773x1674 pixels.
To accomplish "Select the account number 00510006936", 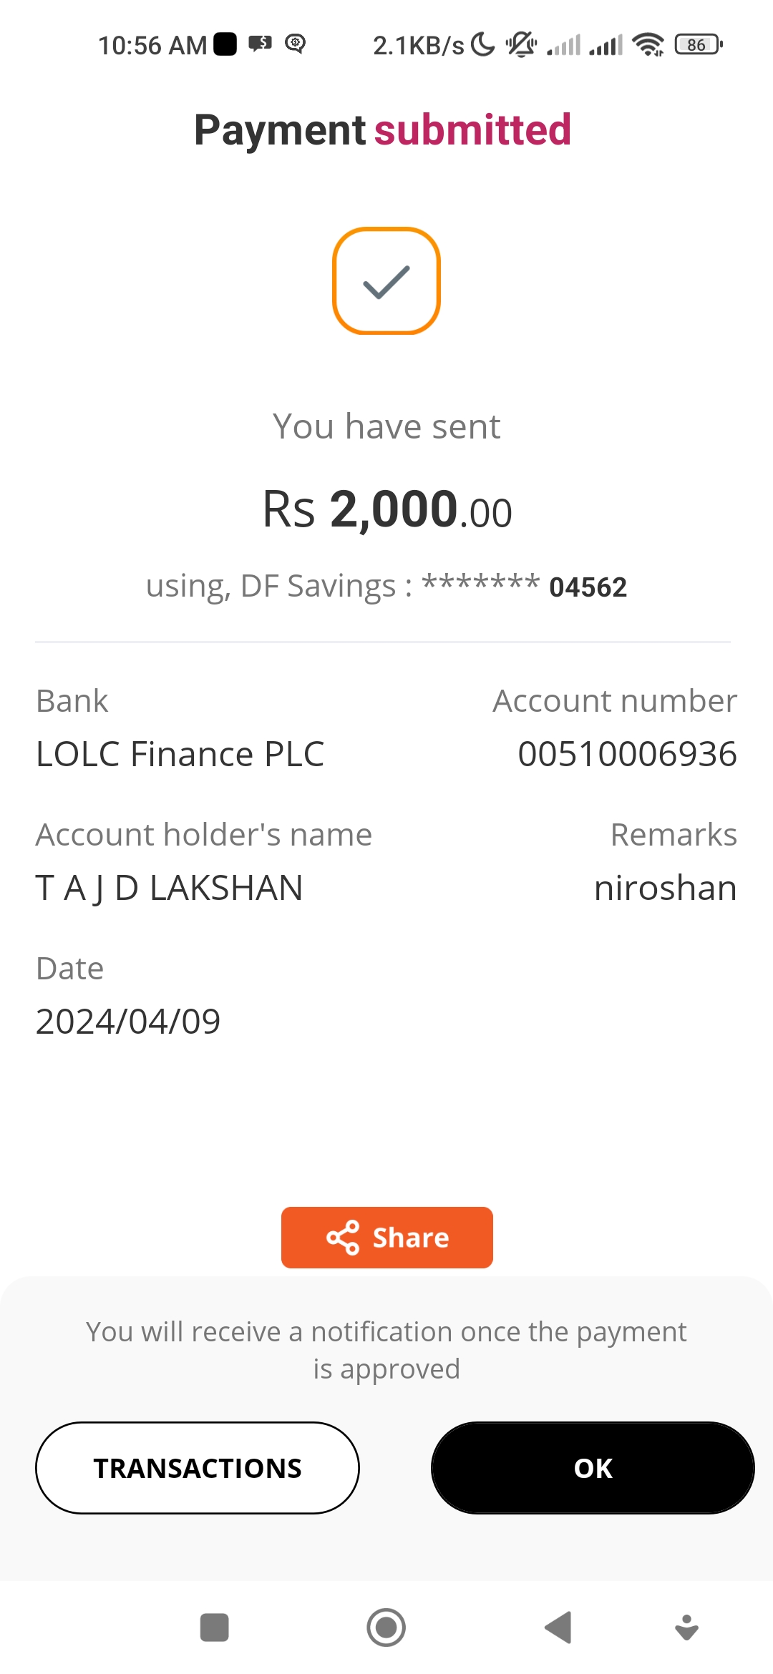I will point(627,754).
